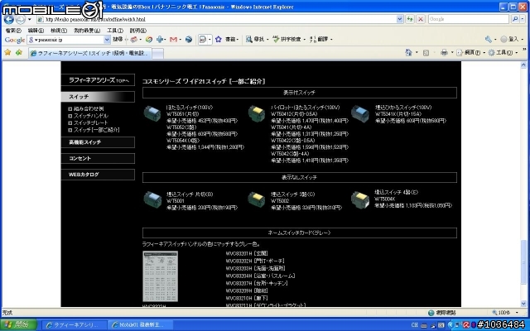Click the Google search box top right
This screenshot has width=530, height=331.
click(x=468, y=19)
